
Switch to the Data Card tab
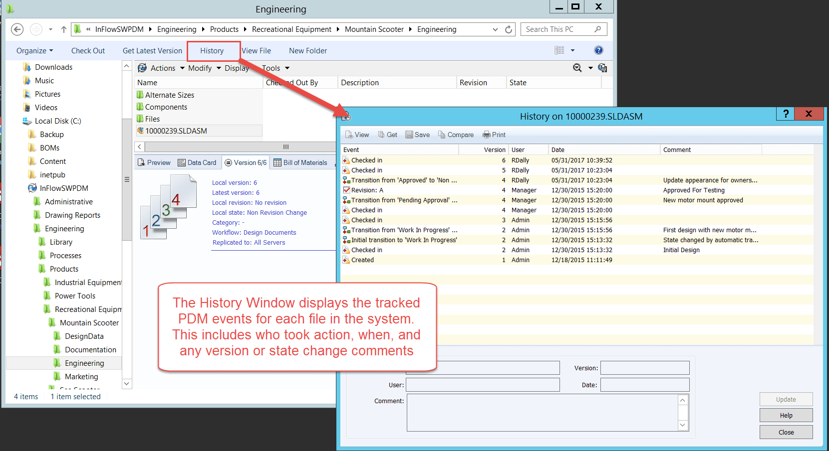coord(197,162)
